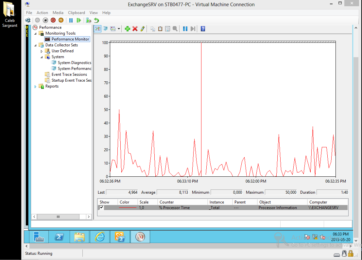Open Internet Explorer from the taskbar

[100, 237]
